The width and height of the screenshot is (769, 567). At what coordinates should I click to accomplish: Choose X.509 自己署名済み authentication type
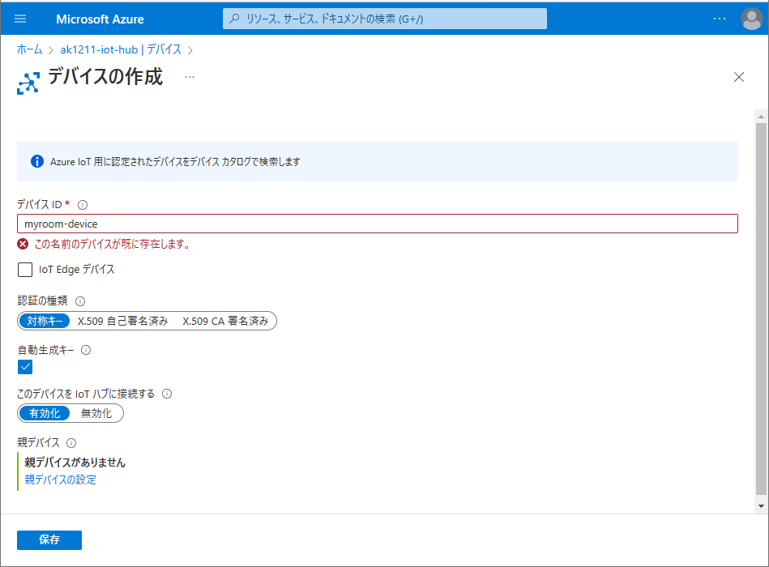point(122,322)
